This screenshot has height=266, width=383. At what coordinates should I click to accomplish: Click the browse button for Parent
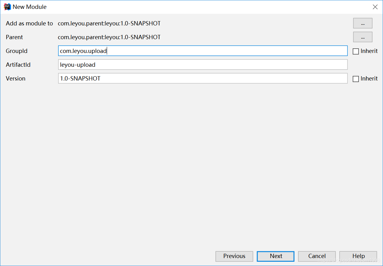pos(363,37)
